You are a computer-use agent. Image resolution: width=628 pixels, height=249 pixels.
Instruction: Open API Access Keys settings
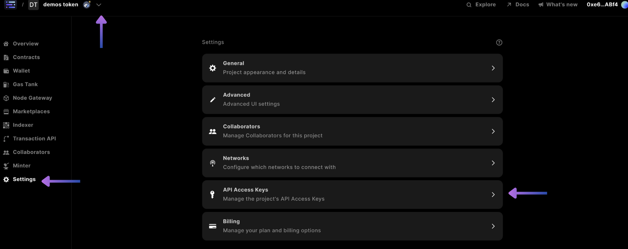tap(352, 194)
